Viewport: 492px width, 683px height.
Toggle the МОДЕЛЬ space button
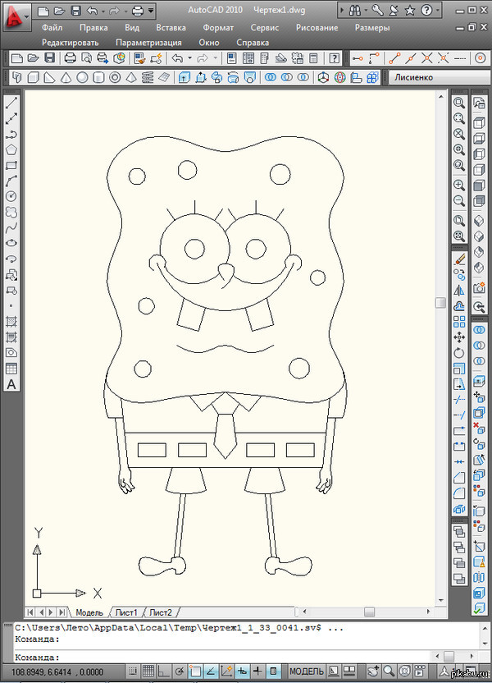pyautogui.click(x=307, y=672)
